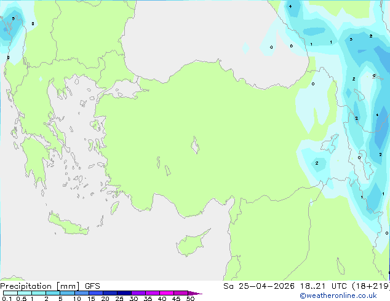Click the over-50 mm legend arrow tip
The image size is (390, 301).
(195, 293)
